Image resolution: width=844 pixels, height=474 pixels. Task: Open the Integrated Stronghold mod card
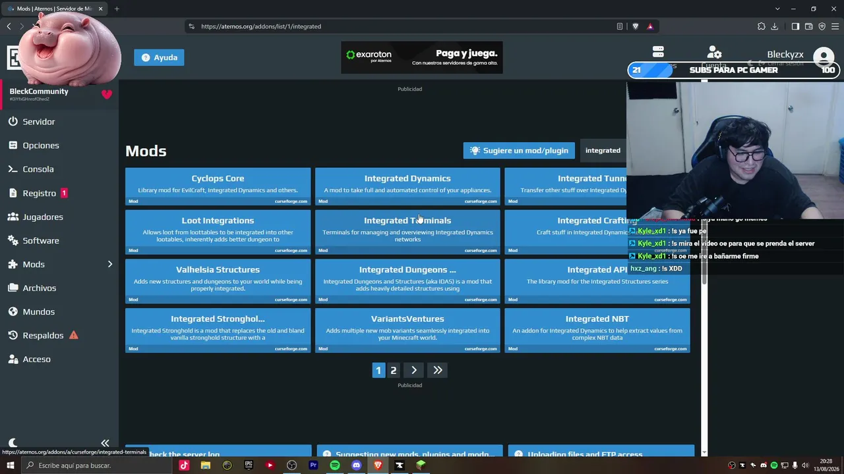(218, 330)
